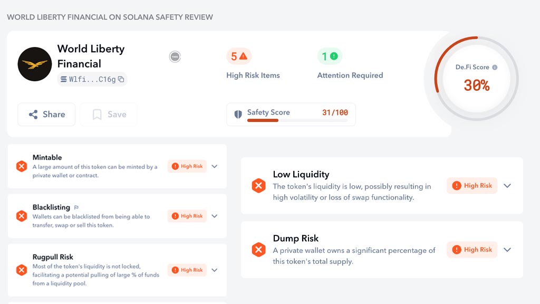
Task: Click the 1 Attention Required badge
Action: pos(330,56)
